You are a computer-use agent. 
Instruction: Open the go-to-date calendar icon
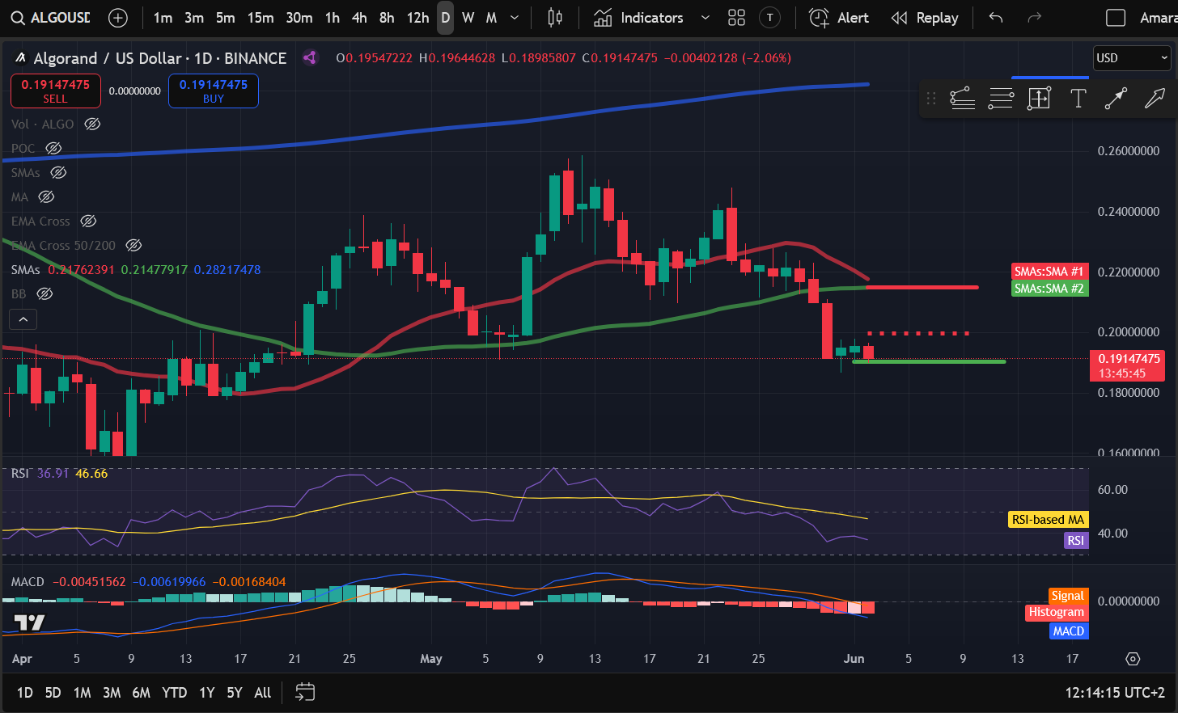305,692
